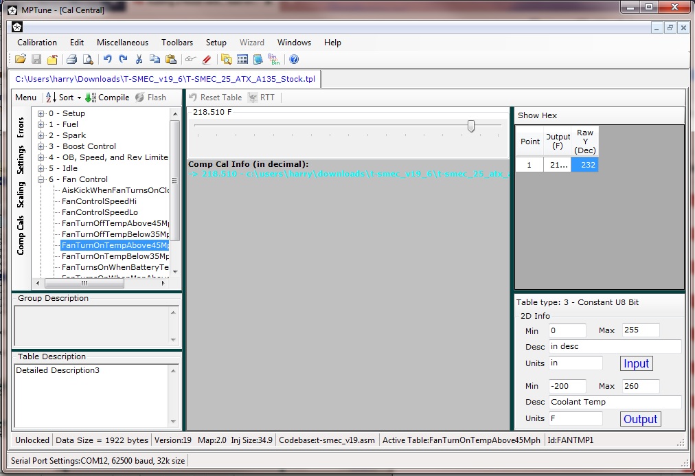Viewport: 695px width, 476px height.
Task: Switch to the Scaling side tab
Action: point(21,194)
